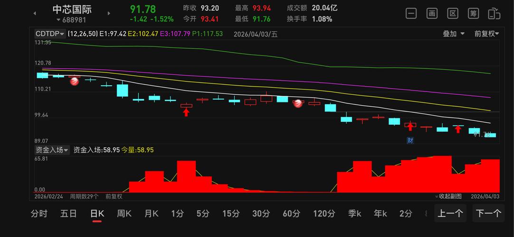Select the 30分 period tab
The width and height of the screenshot is (514, 237).
point(261,214)
